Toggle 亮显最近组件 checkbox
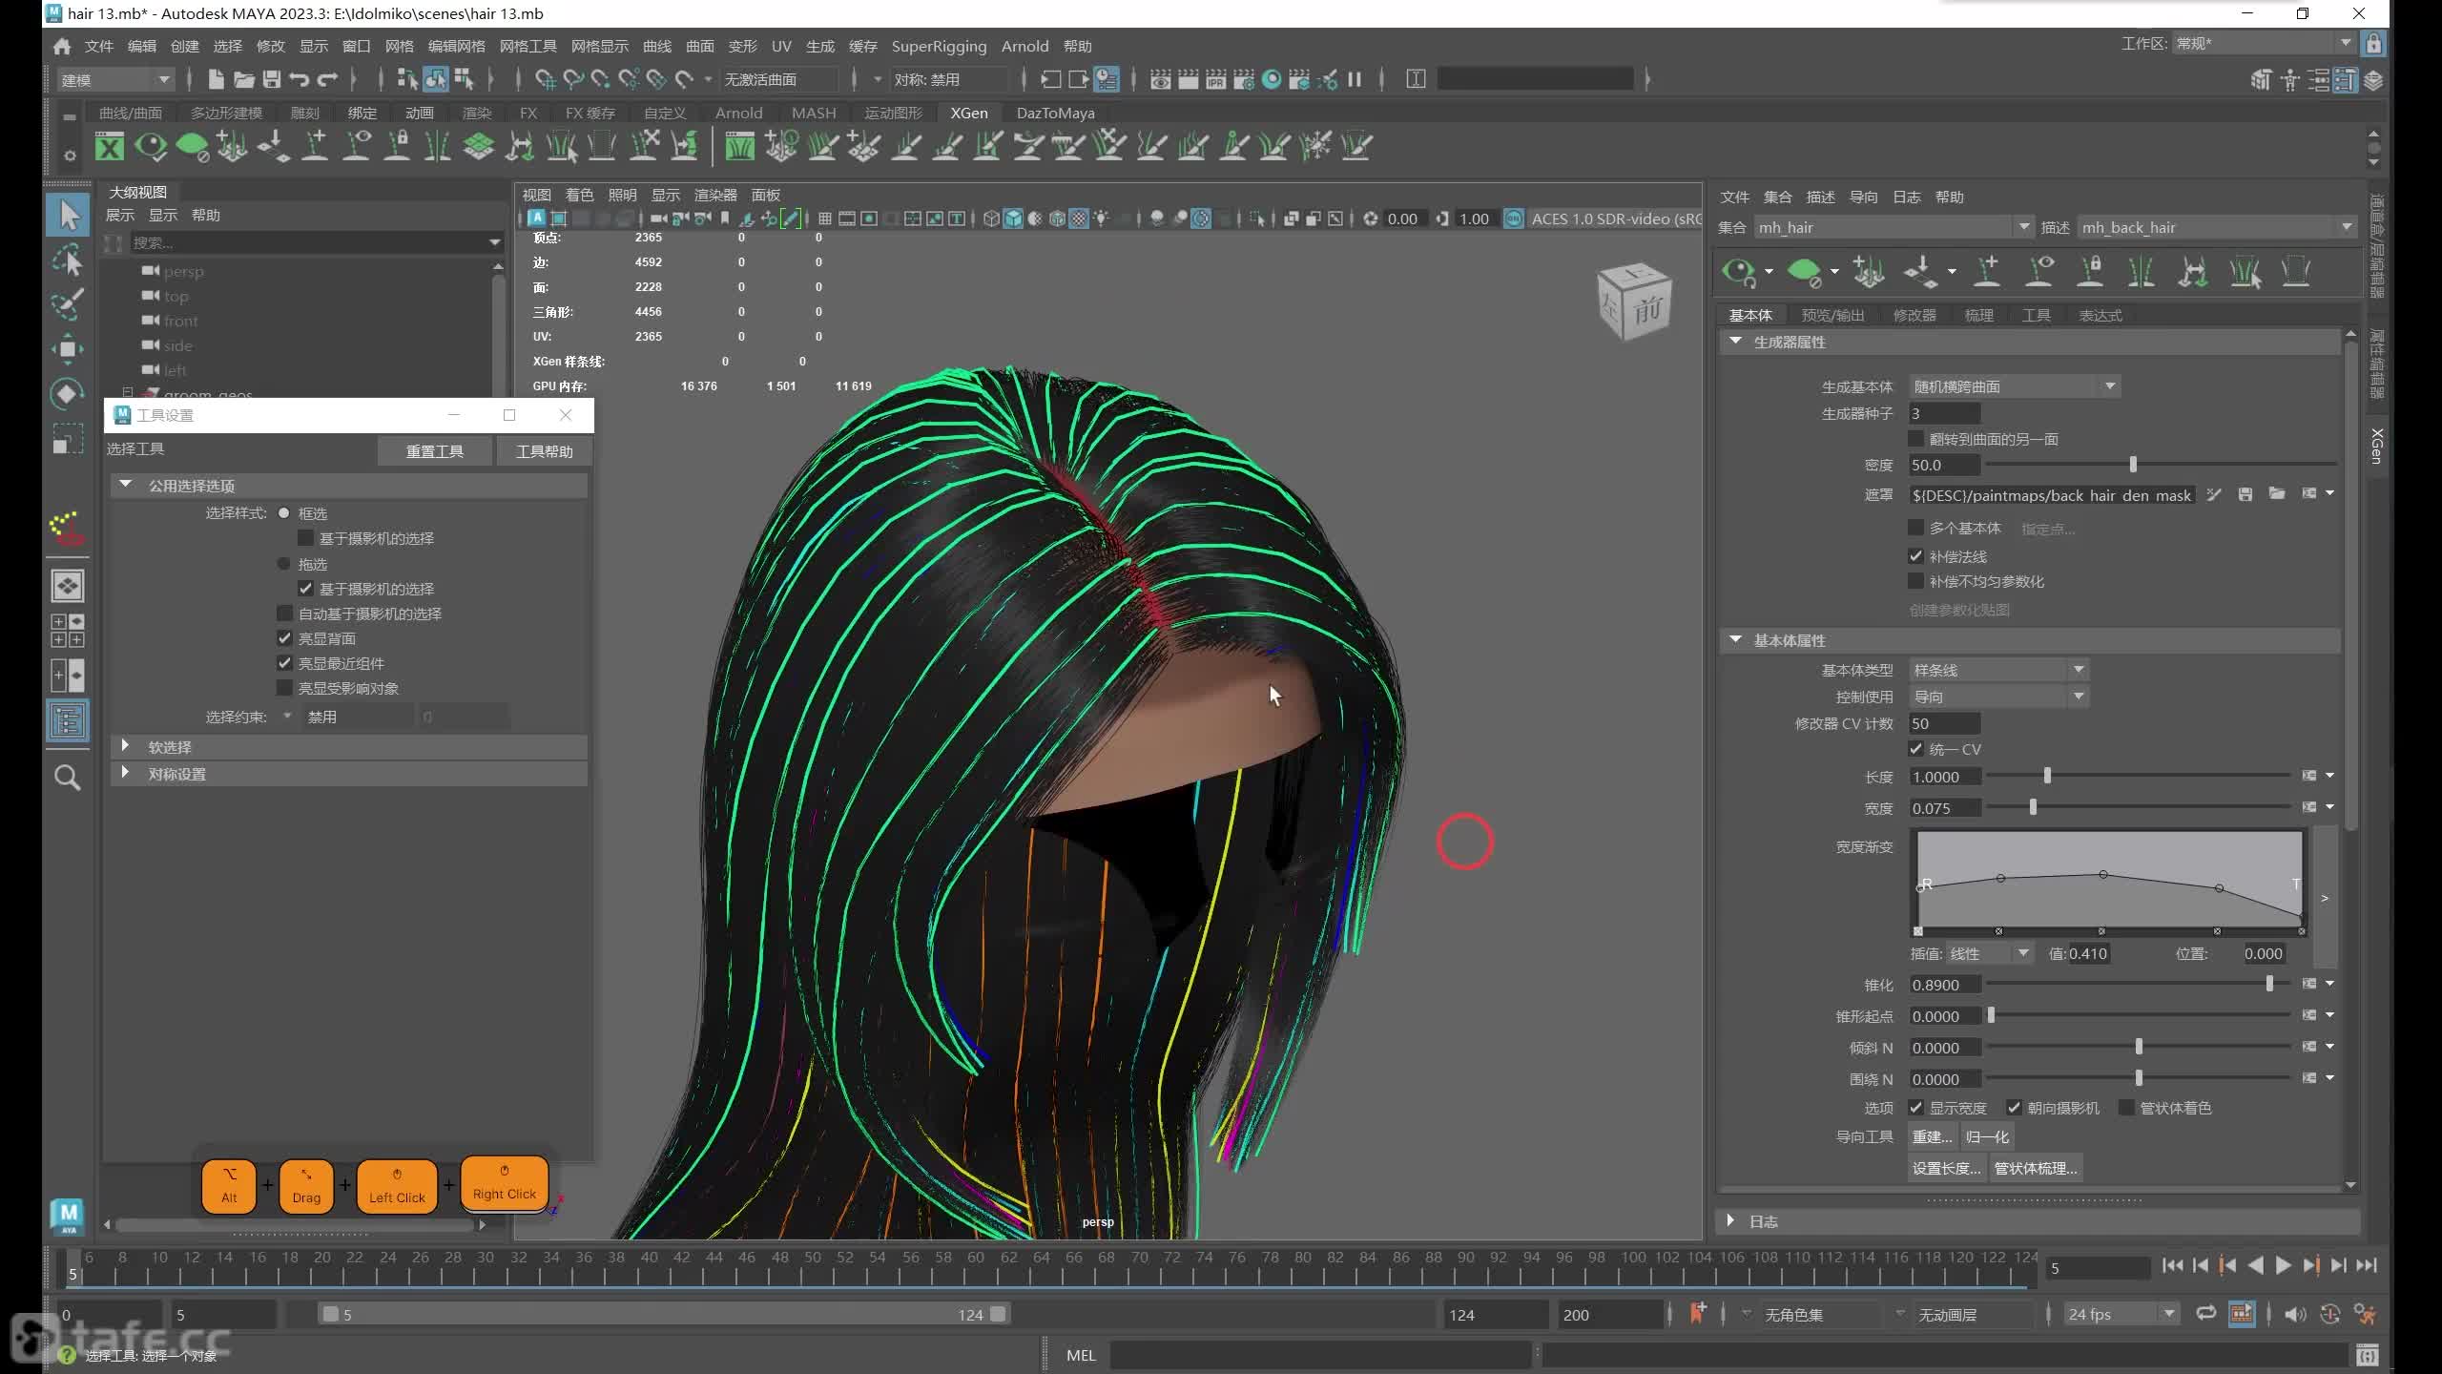This screenshot has width=2442, height=1374. click(x=284, y=663)
